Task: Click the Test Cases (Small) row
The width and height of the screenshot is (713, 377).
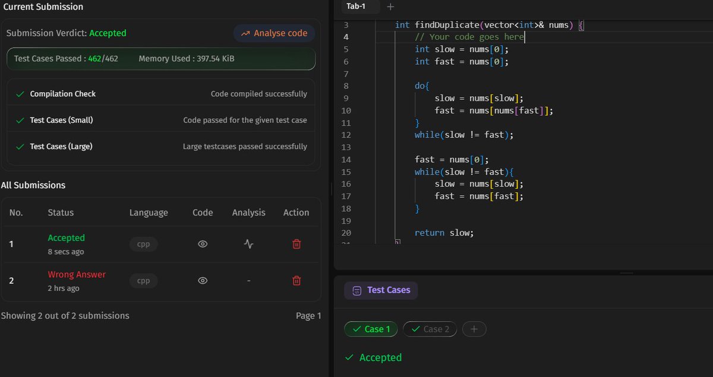Action: [161, 120]
